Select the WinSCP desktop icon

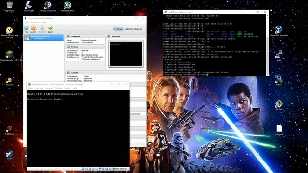pyautogui.click(x=279, y=80)
